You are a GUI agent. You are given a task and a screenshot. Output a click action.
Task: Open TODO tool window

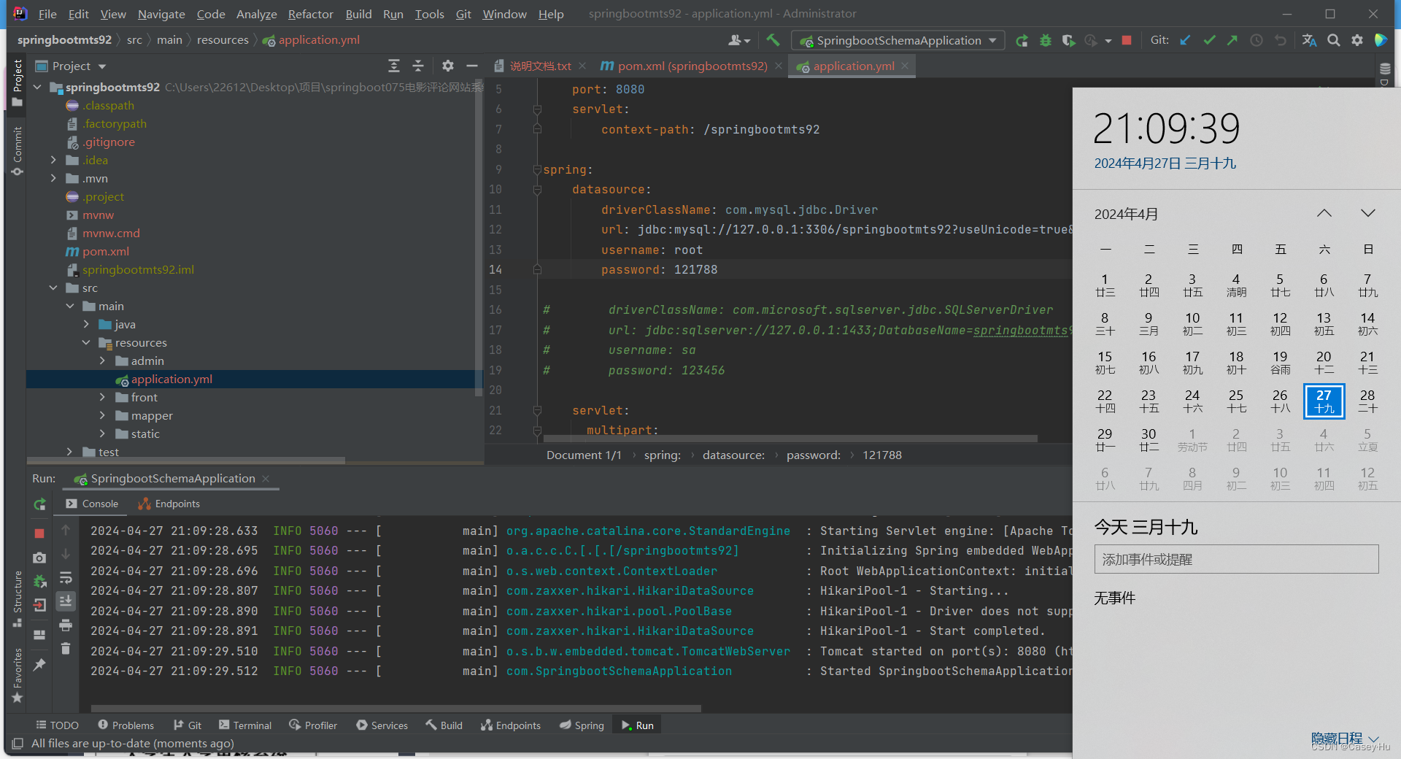(57, 725)
